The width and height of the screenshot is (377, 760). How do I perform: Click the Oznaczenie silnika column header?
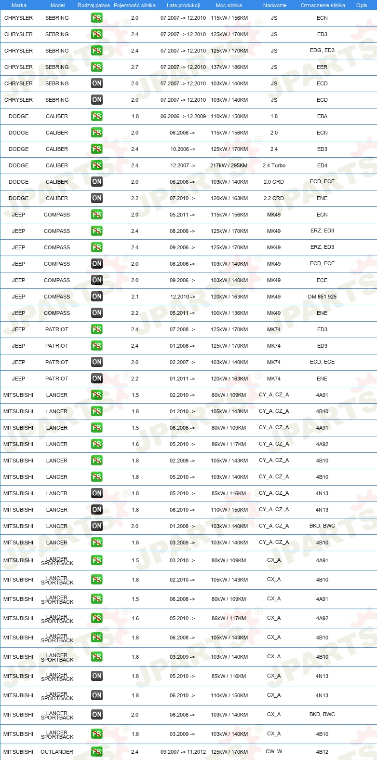[x=323, y=5]
